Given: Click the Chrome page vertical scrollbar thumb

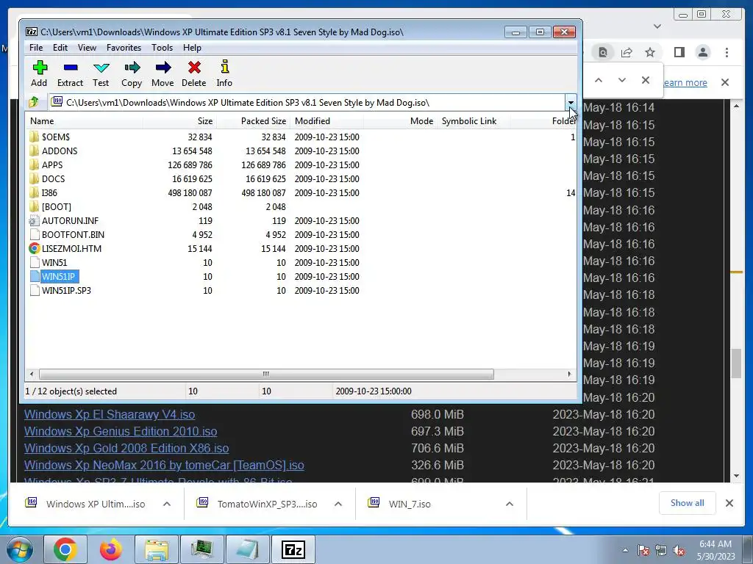Looking at the screenshot, I should click(737, 364).
